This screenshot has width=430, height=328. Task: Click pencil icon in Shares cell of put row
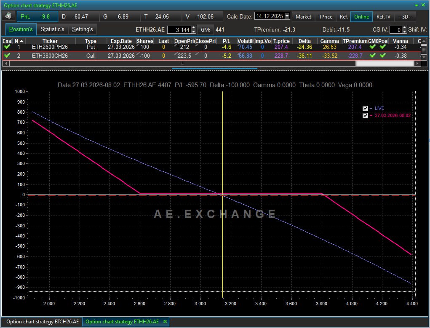pos(138,45)
